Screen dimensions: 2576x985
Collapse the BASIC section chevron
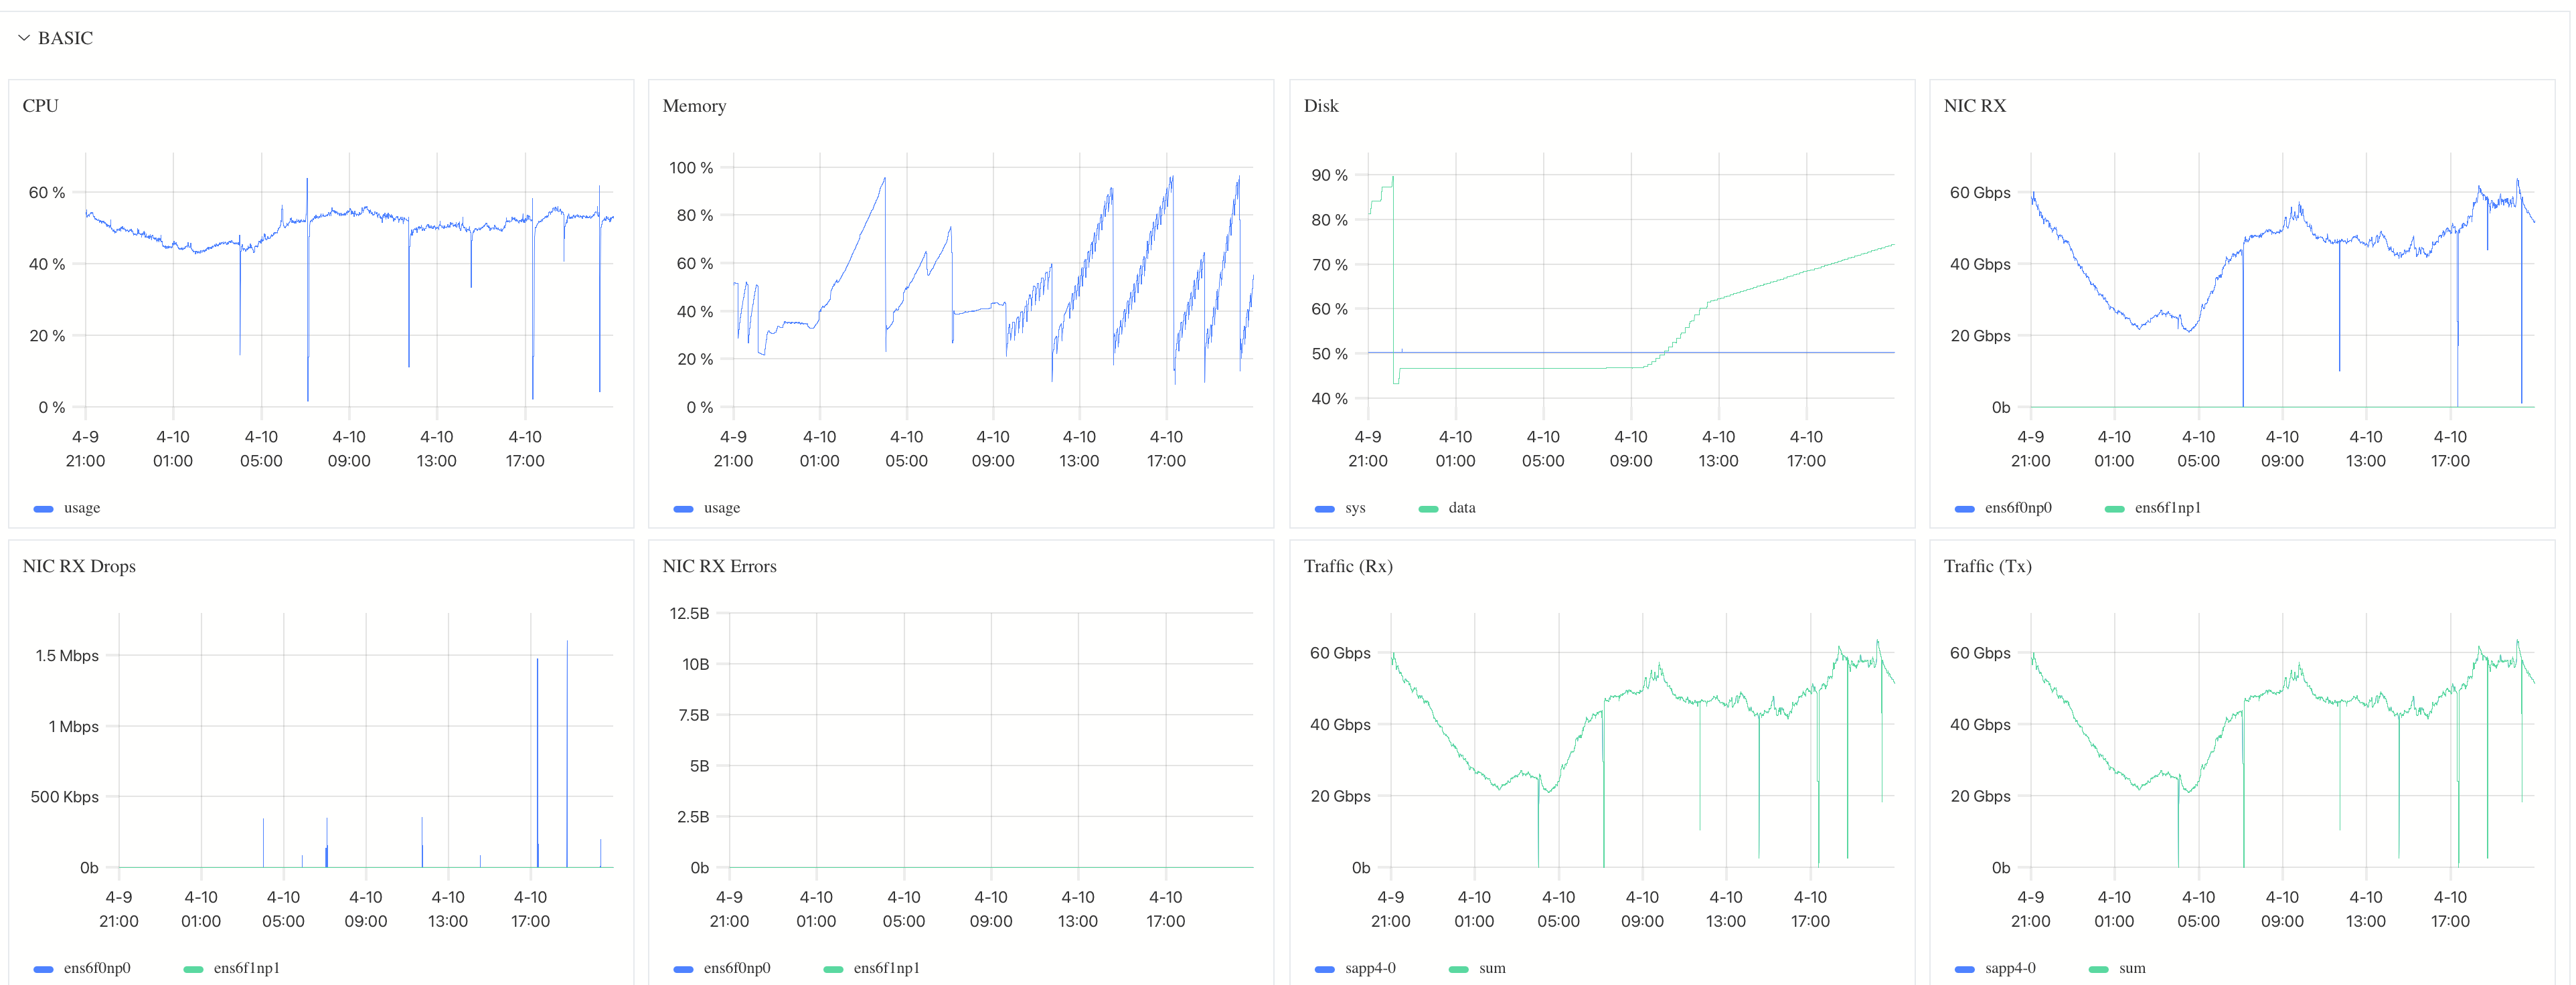point(24,38)
